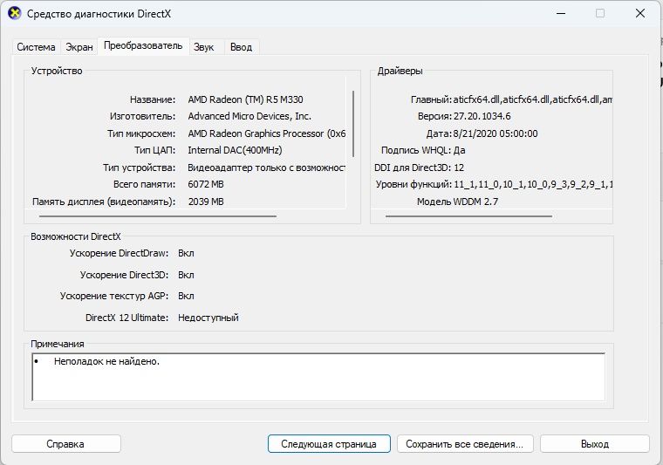Click the Видеоадаптер только с возможност value

[x=267, y=168]
